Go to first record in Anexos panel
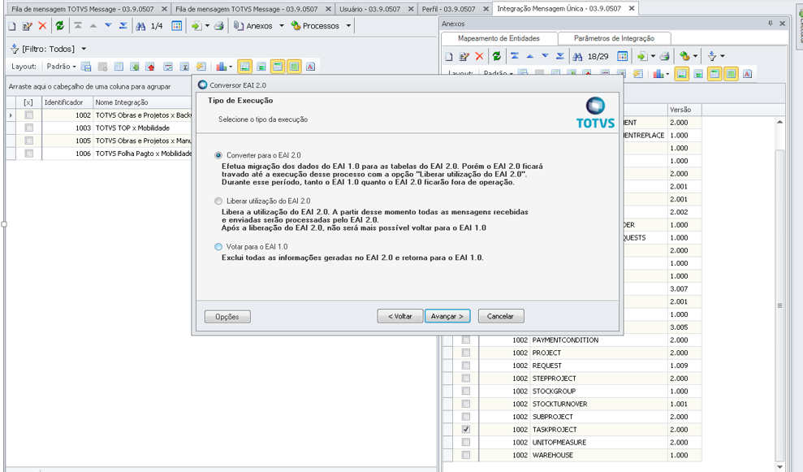Viewport: 803px width, 472px height. coord(515,56)
